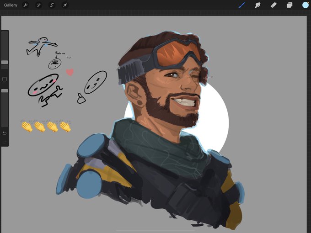The width and height of the screenshot is (311, 233).
Task: Adjust the brush opacity slider handle
Action: pyautogui.click(x=5, y=91)
